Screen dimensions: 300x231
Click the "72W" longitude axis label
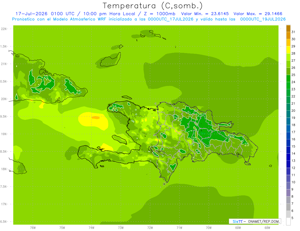[150, 228]
